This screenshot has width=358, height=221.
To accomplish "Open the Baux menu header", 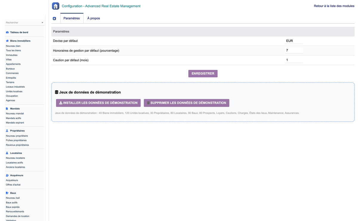I will tap(13, 193).
